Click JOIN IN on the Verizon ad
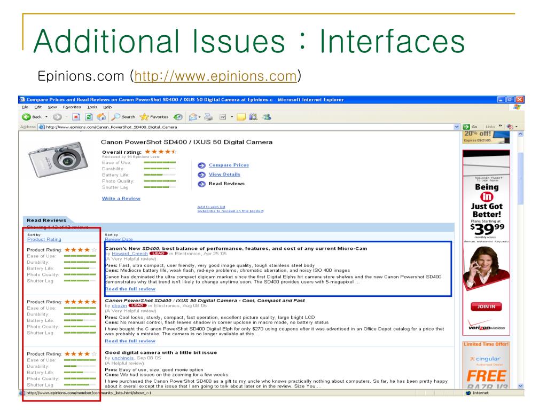 486,306
